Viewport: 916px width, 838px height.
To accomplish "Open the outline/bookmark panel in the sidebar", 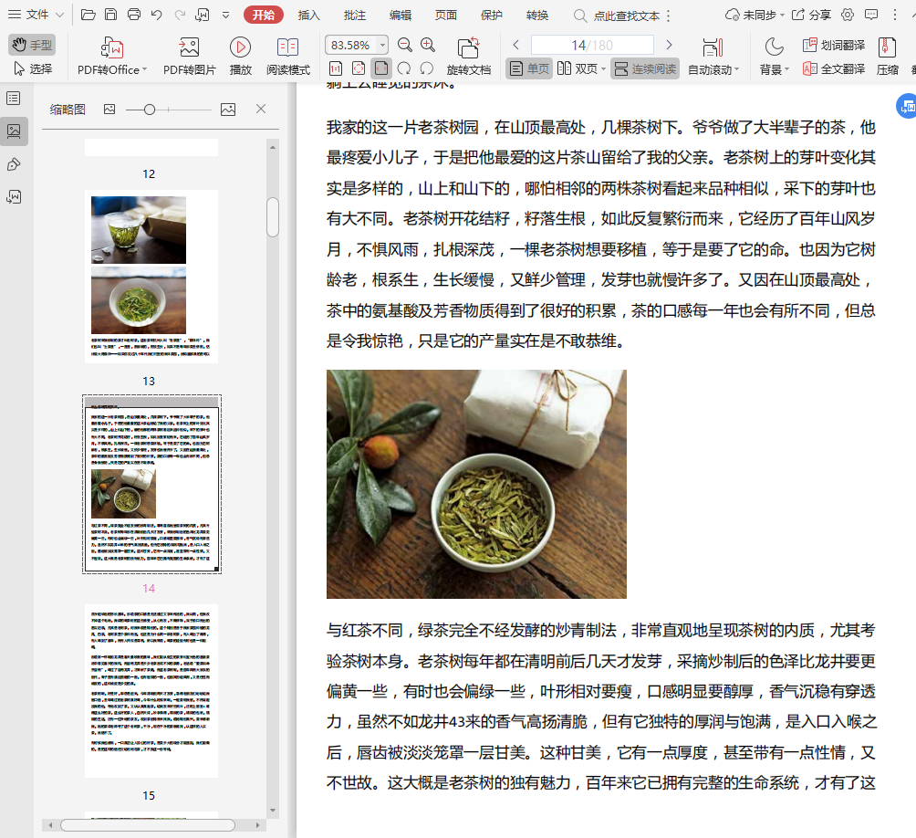I will pyautogui.click(x=14, y=99).
